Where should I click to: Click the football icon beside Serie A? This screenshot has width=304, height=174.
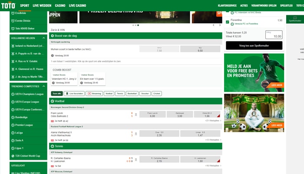[x=13, y=141]
